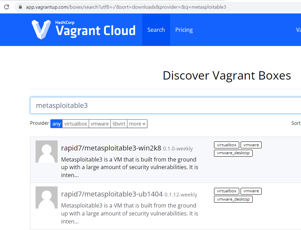Click the Vagrant Cloud V logo
The image size is (301, 230).
[41, 29]
